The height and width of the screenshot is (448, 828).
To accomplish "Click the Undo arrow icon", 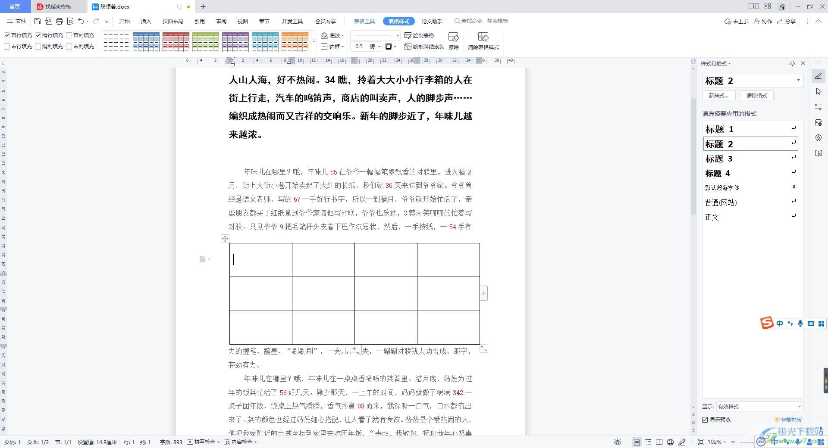I will (81, 21).
